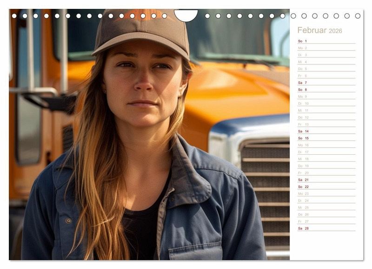Select the "Do 12" day line
This screenshot has width=372, height=269.
click(326, 117)
